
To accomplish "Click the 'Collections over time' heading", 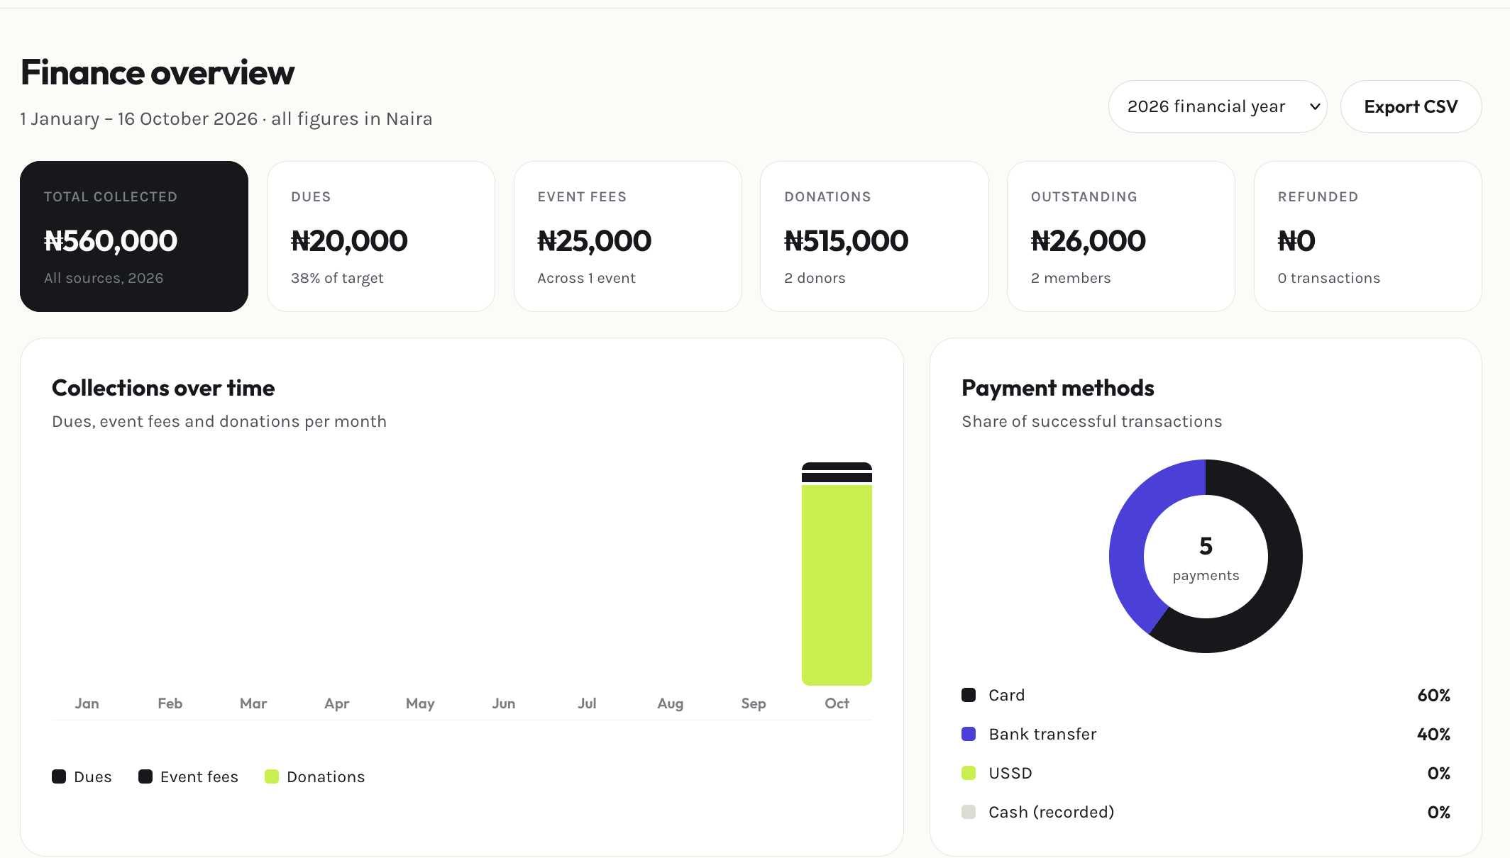I will pos(163,388).
